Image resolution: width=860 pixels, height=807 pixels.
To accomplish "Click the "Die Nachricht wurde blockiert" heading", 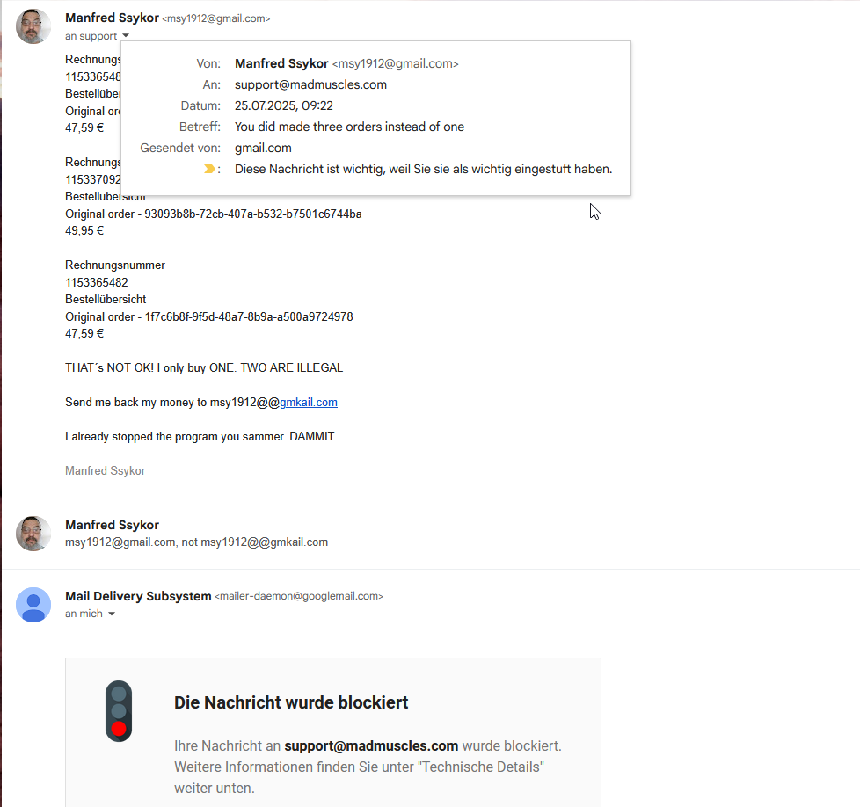I will point(291,702).
